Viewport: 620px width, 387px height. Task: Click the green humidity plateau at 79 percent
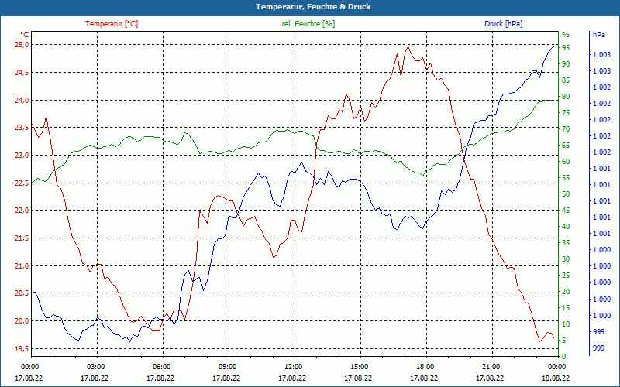click(546, 101)
